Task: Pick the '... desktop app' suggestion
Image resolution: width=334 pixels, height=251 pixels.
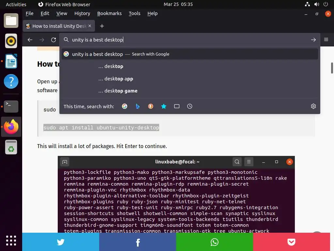Action: pos(190,79)
